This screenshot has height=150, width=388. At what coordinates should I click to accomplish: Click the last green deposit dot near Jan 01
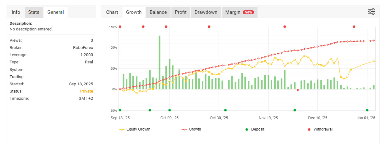click(x=367, y=110)
